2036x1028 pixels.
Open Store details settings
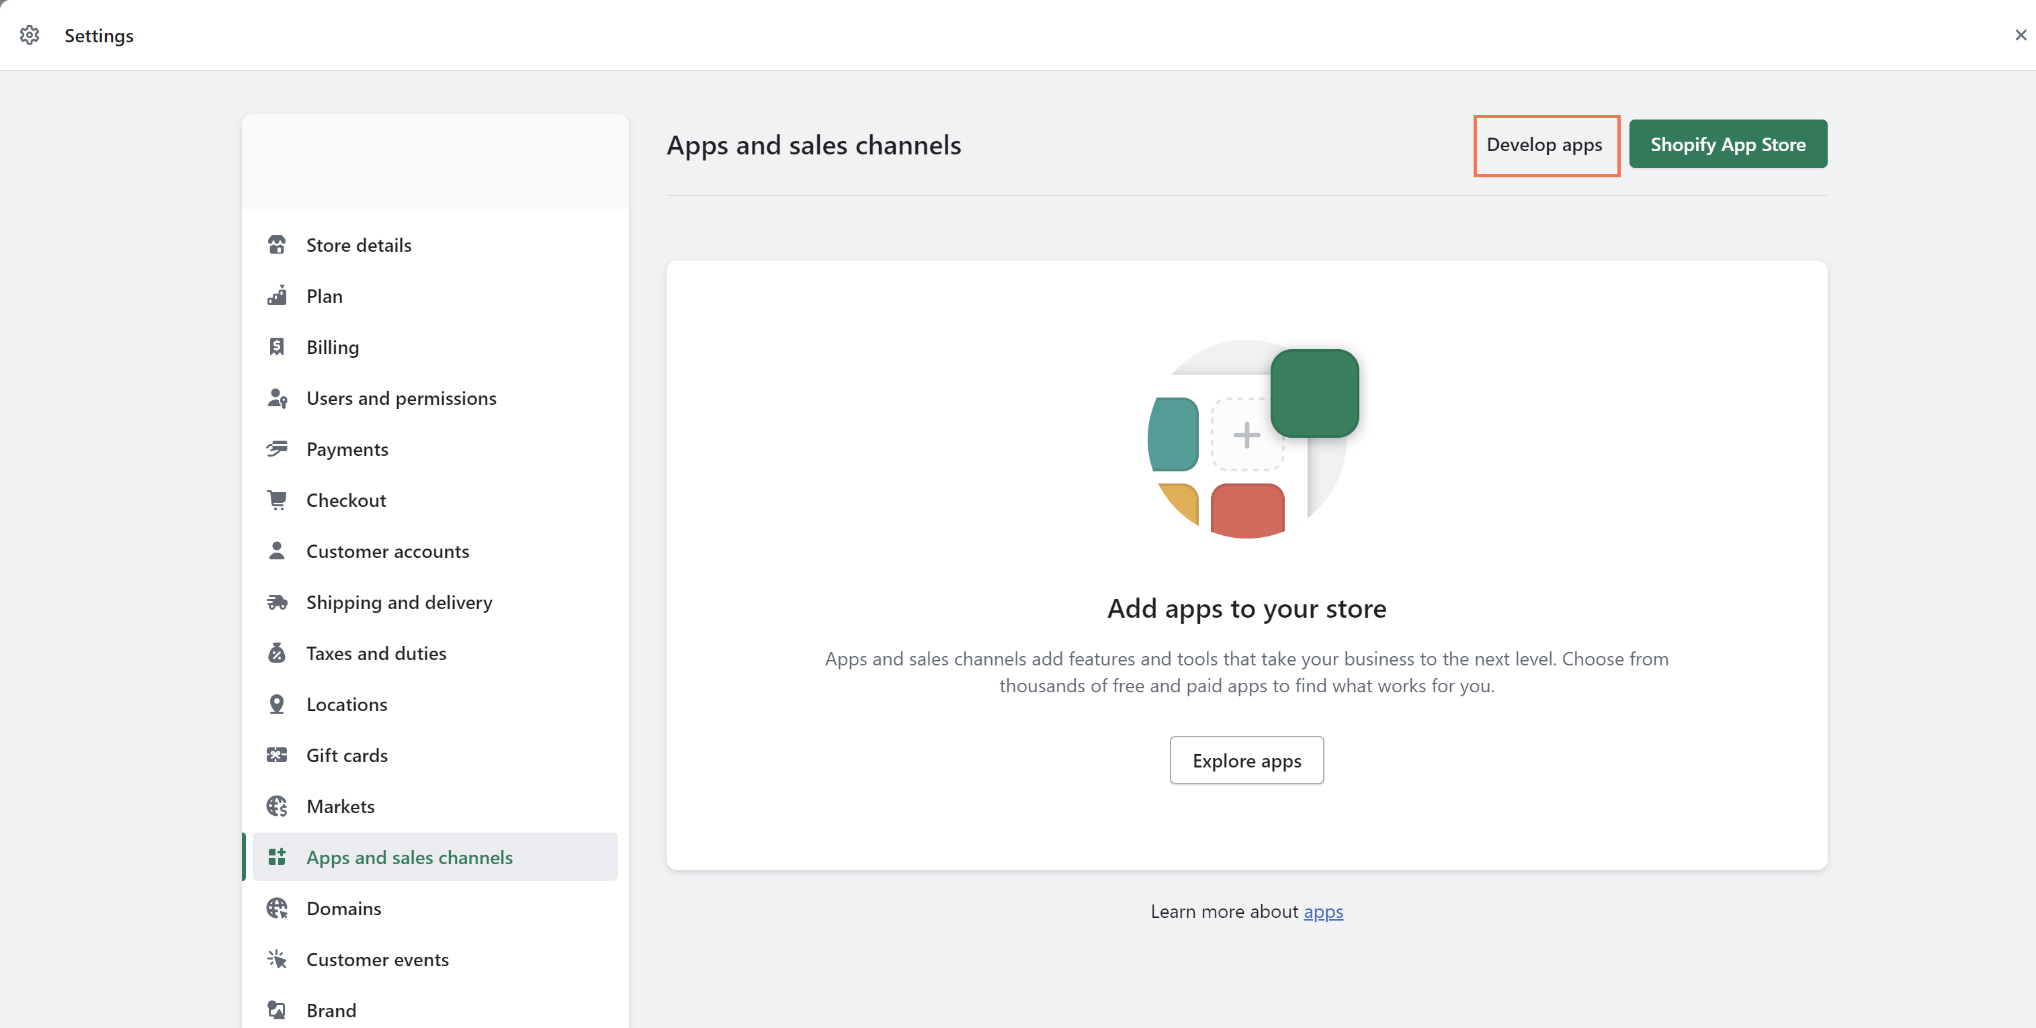click(435, 245)
